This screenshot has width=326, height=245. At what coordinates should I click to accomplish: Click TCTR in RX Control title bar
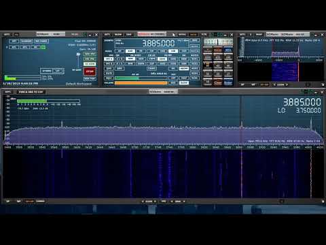click(204, 35)
